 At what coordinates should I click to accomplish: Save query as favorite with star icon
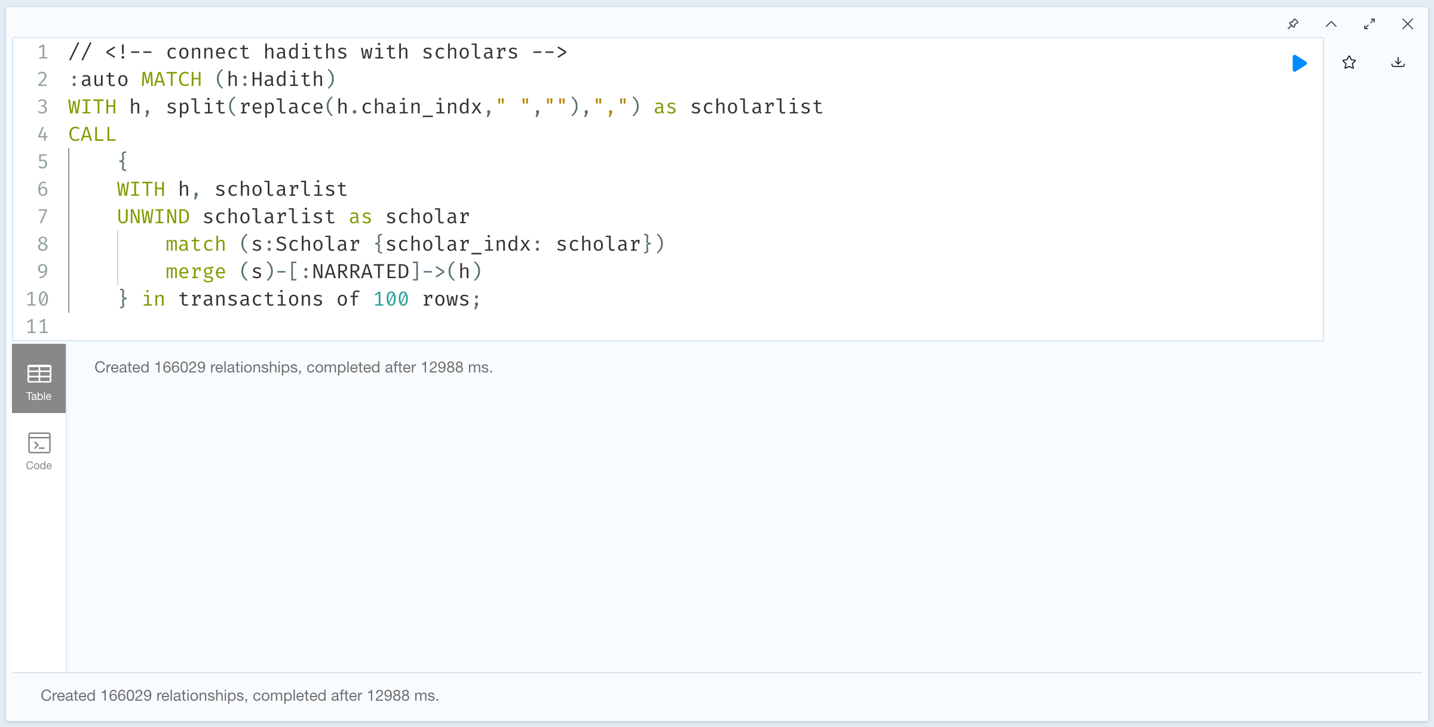pyautogui.click(x=1349, y=63)
